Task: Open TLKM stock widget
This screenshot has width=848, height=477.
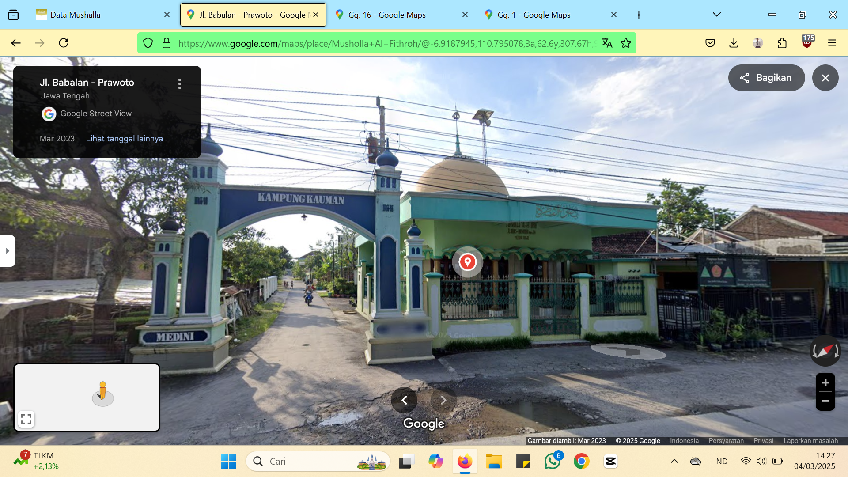Action: pyautogui.click(x=36, y=461)
